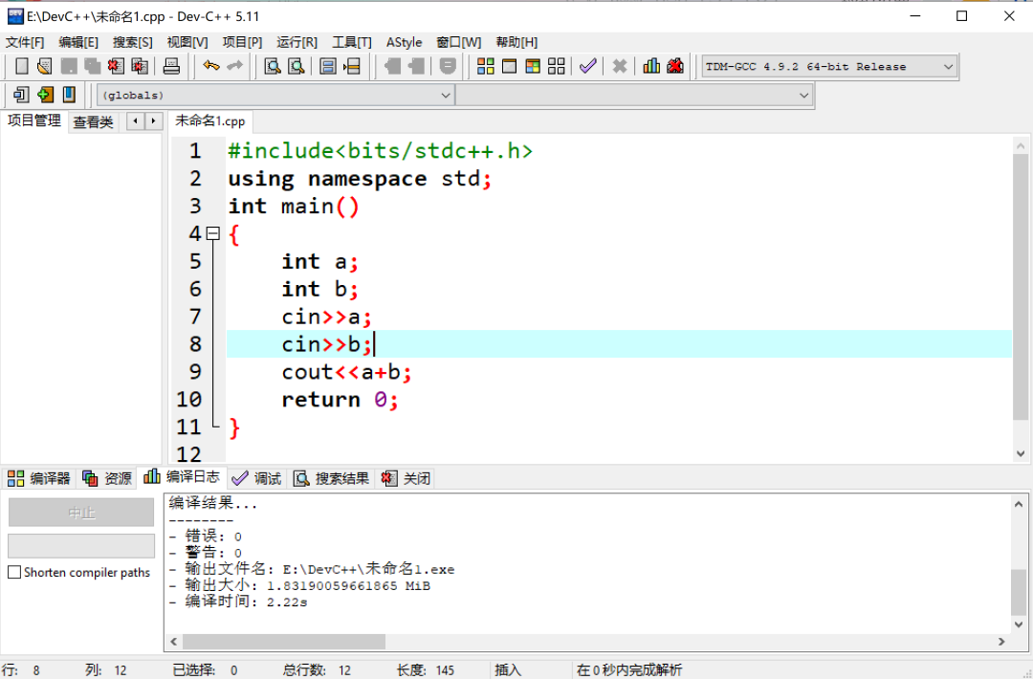Image resolution: width=1033 pixels, height=679 pixels.
Task: Start debugging with the checkmark icon
Action: 587,66
